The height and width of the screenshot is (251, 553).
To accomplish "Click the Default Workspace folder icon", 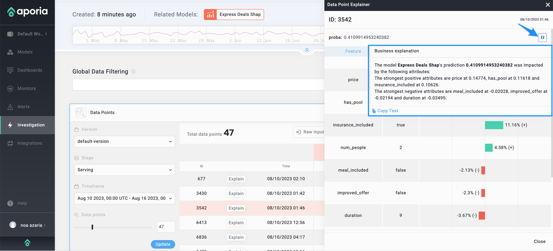I will click(x=10, y=34).
